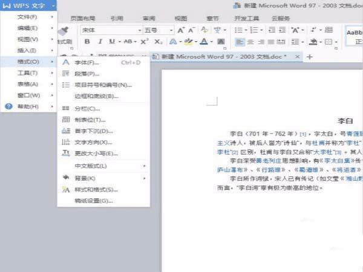Toggle underline formatting
Screen dimensions: 363x272
pyautogui.click(x=112, y=42)
